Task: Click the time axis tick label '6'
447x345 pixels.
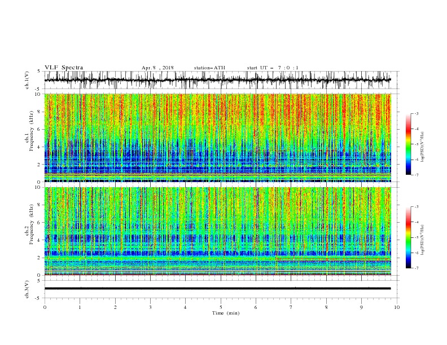Action: pyautogui.click(x=256, y=307)
